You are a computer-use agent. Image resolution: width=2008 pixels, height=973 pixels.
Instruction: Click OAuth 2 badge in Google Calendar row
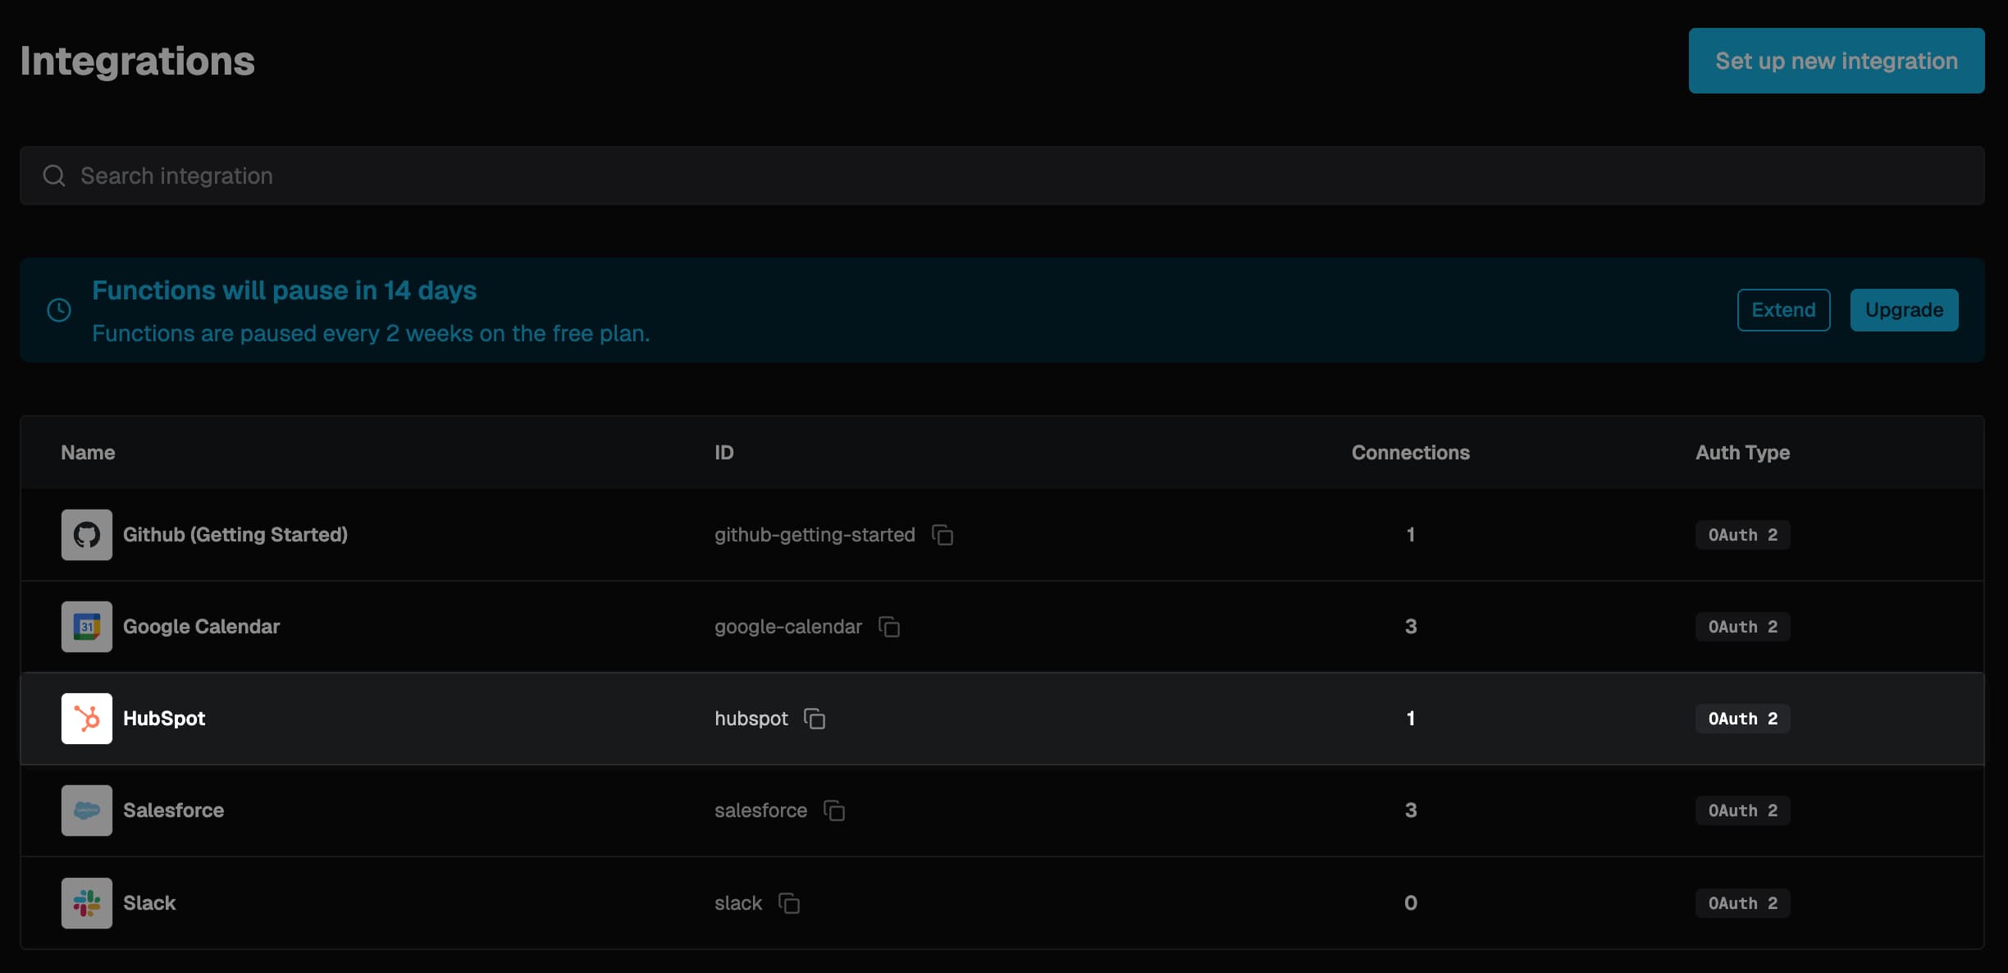pyautogui.click(x=1743, y=627)
